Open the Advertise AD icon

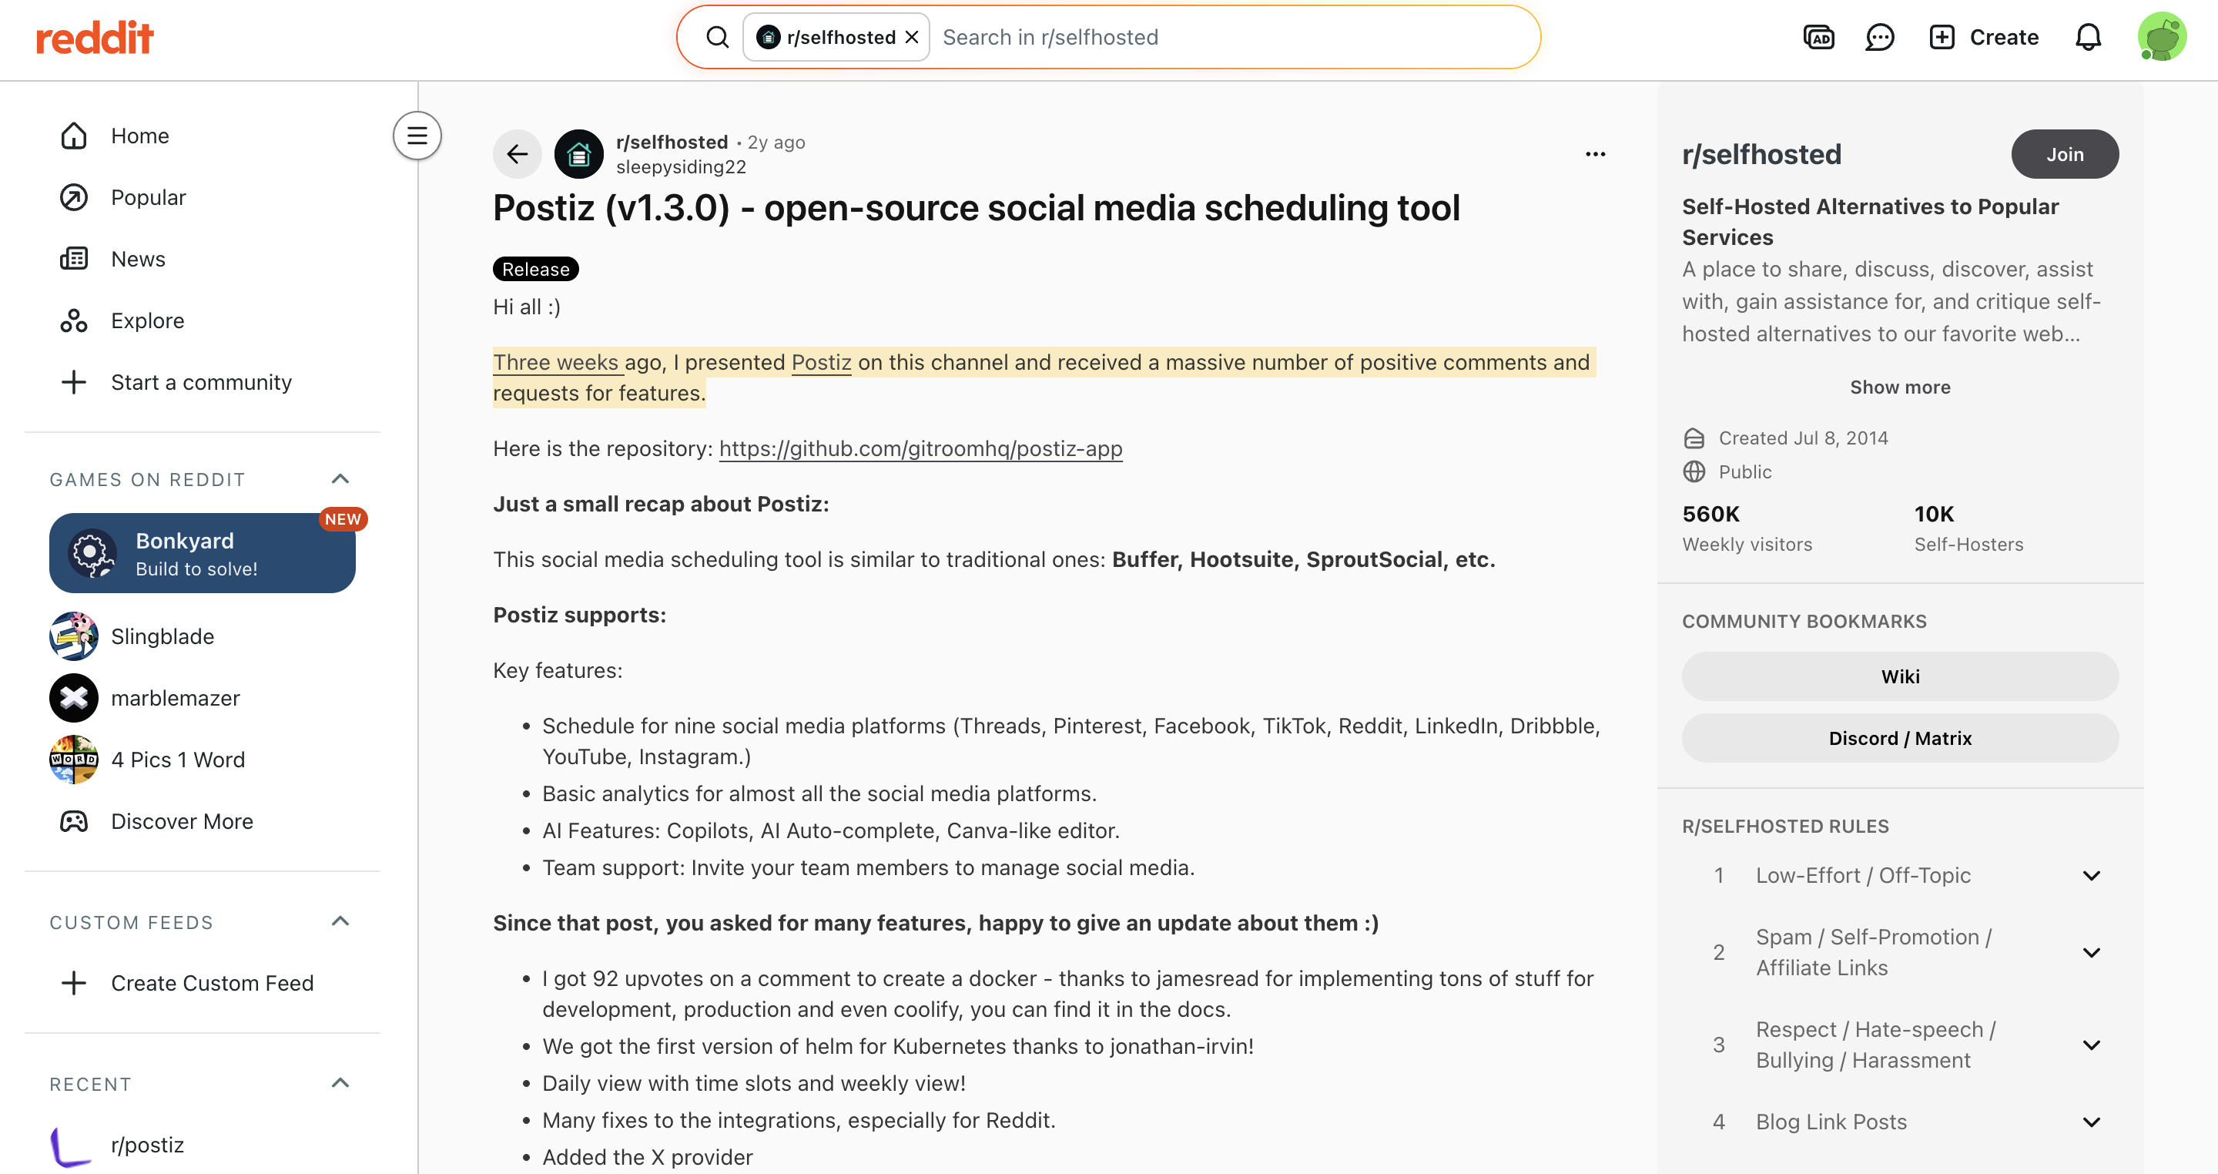click(x=1818, y=37)
